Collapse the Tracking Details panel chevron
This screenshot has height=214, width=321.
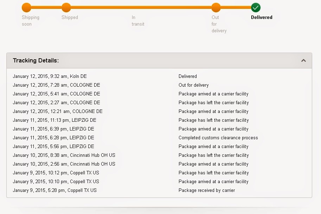[303, 61]
